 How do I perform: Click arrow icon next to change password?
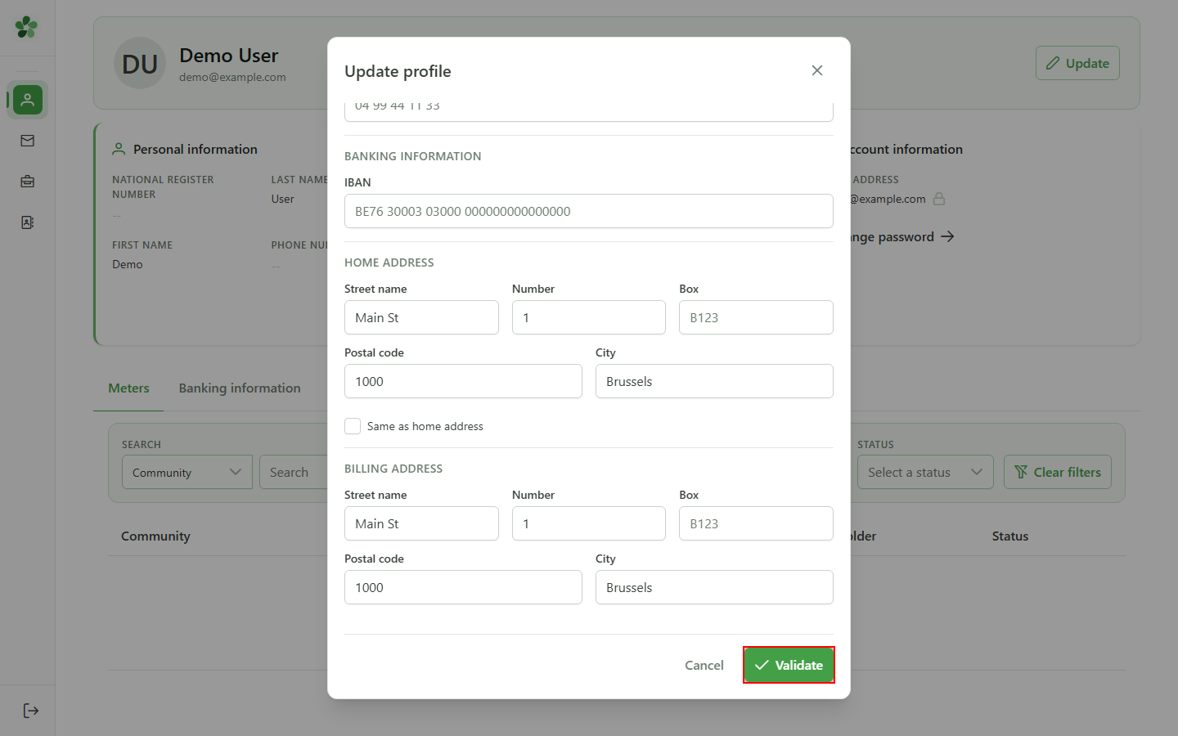[947, 236]
